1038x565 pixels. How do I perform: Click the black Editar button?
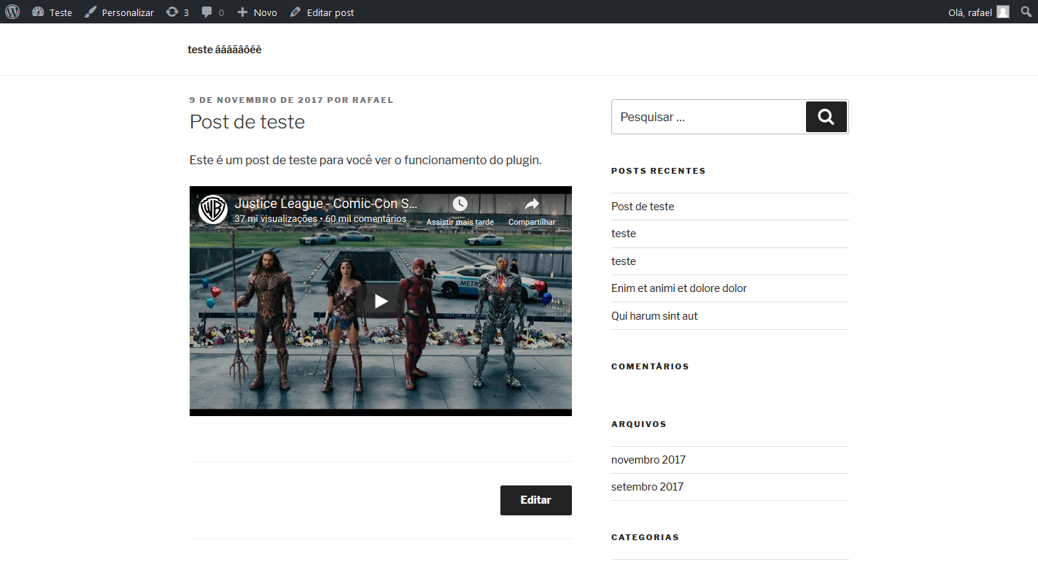(536, 500)
